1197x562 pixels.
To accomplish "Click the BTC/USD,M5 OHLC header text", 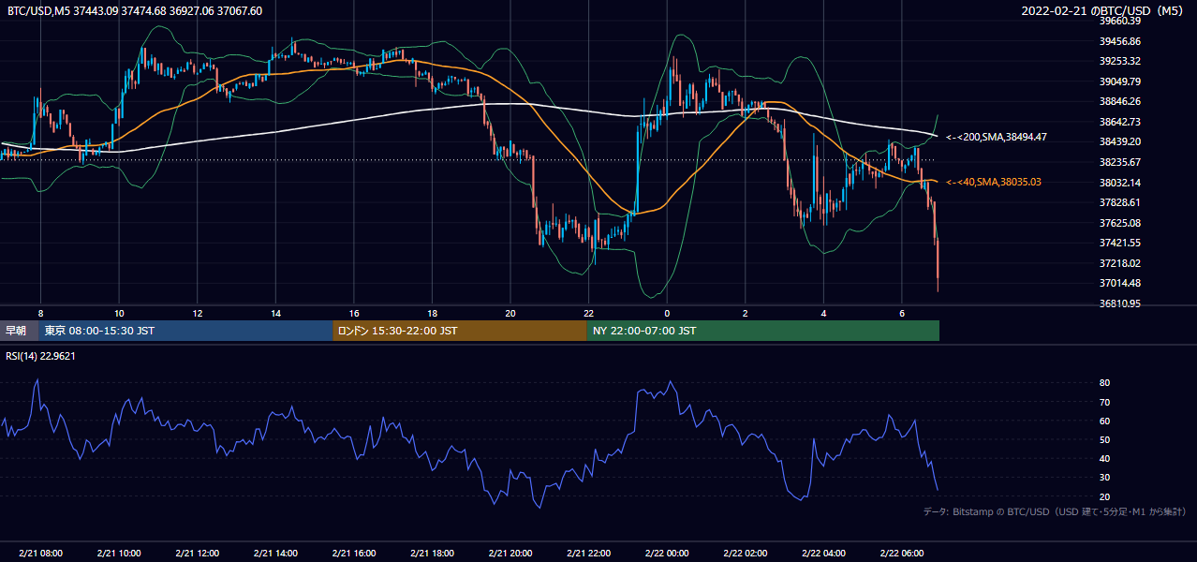I will (x=135, y=11).
